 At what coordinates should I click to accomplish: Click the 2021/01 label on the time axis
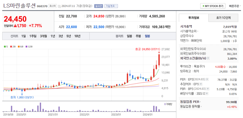click(53, 115)
